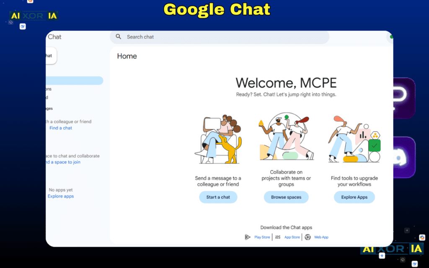429x268 pixels.
Task: Click the Browse spaces button
Action: pyautogui.click(x=286, y=197)
